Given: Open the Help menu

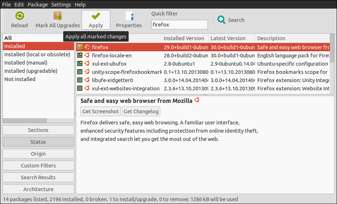Looking at the screenshot, I should (x=80, y=5).
